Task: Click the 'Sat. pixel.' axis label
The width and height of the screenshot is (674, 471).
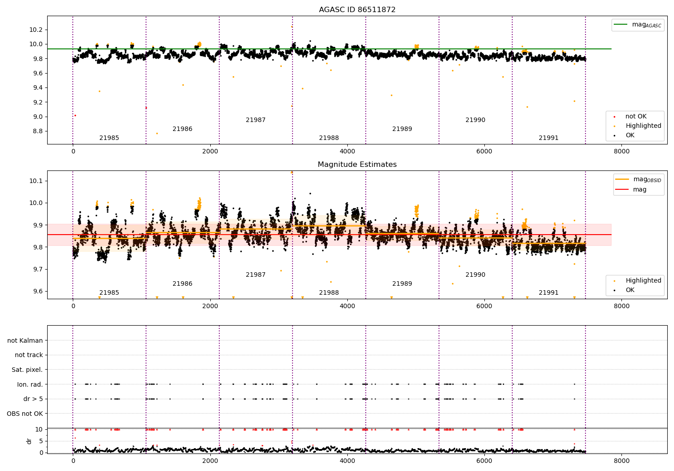Action: [27, 370]
